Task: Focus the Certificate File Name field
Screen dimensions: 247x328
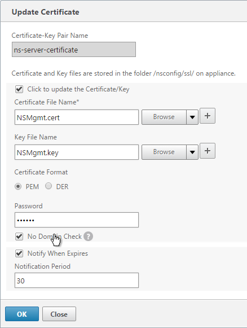Action: (77, 117)
